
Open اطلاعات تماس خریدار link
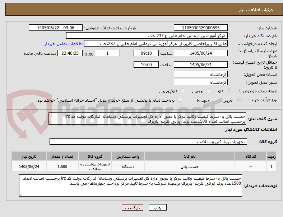64,44
